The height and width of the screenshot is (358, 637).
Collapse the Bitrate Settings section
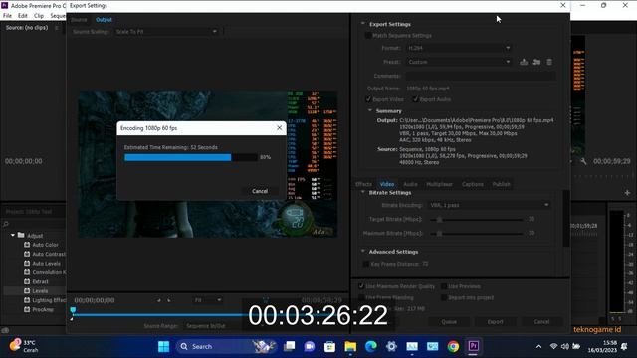coord(362,192)
